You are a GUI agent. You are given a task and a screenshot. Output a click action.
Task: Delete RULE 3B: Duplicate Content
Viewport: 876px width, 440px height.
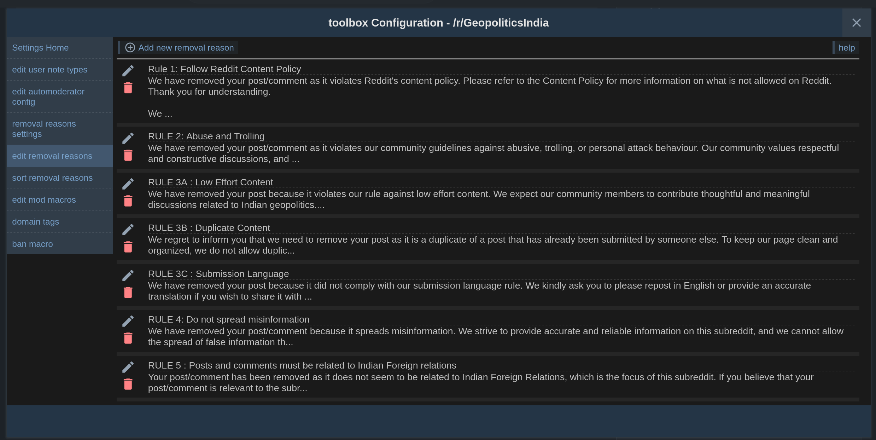pyautogui.click(x=128, y=247)
